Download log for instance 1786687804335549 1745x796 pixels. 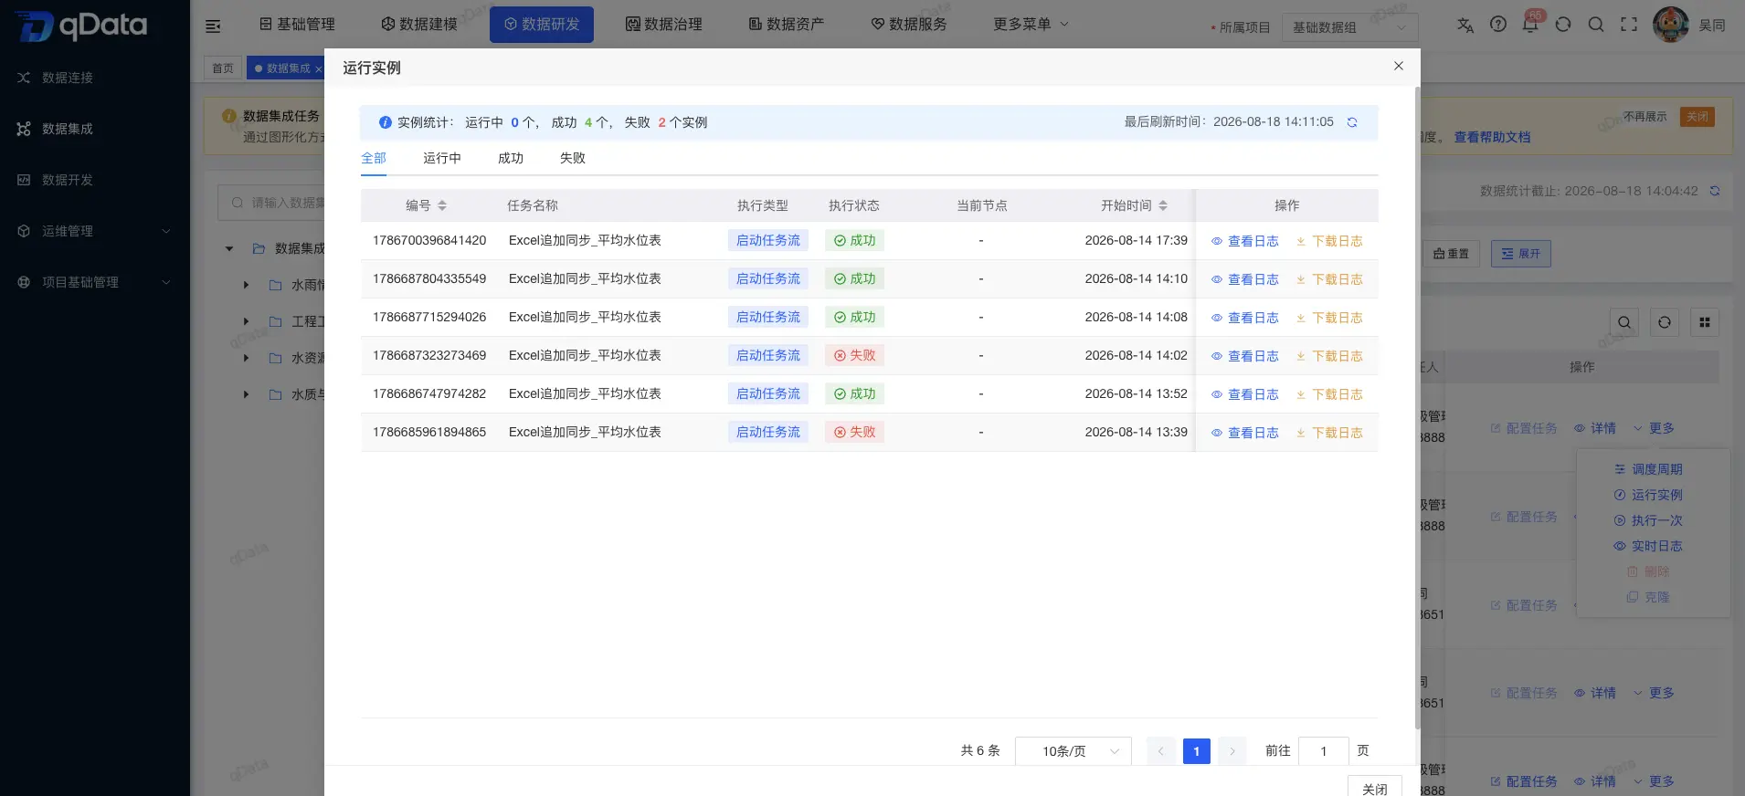coord(1329,279)
